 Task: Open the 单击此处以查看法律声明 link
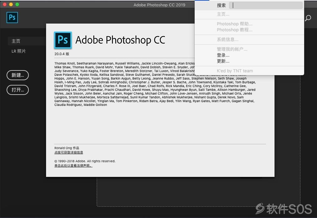[x=74, y=166]
